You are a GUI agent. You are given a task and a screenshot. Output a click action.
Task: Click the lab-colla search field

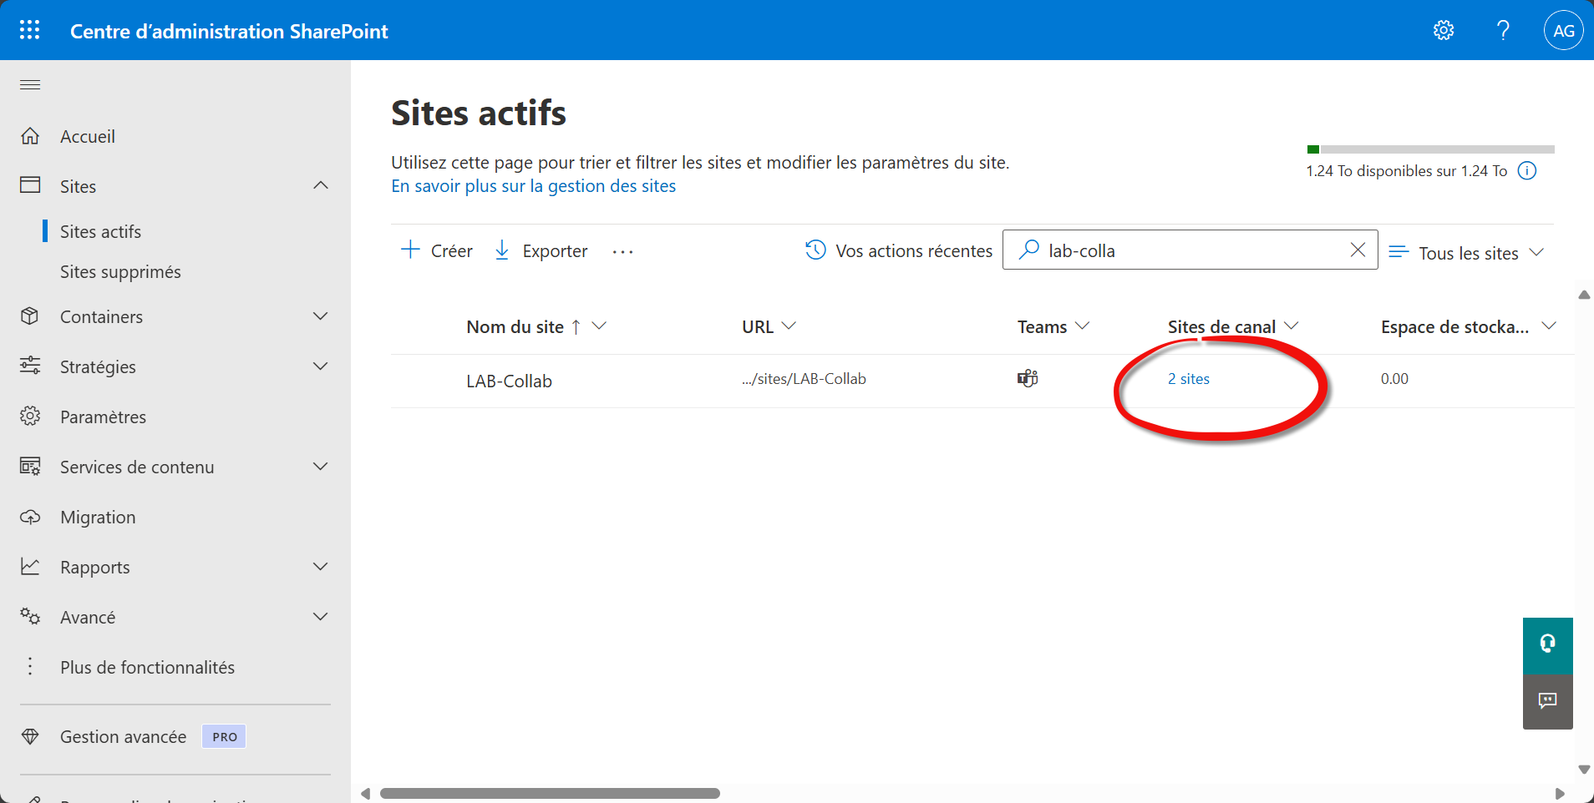pos(1186,250)
